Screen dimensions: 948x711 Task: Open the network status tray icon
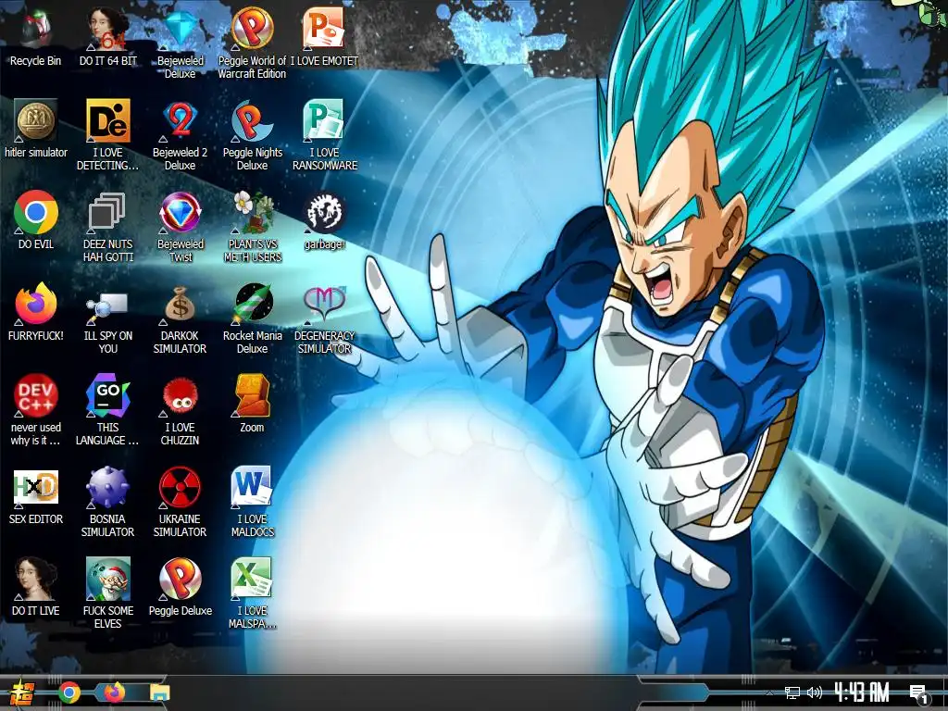pyautogui.click(x=792, y=692)
